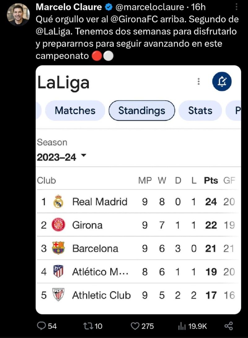This screenshot has height=338, width=248.
Task: View tweet analytics bar chart icon
Action: tap(182, 326)
